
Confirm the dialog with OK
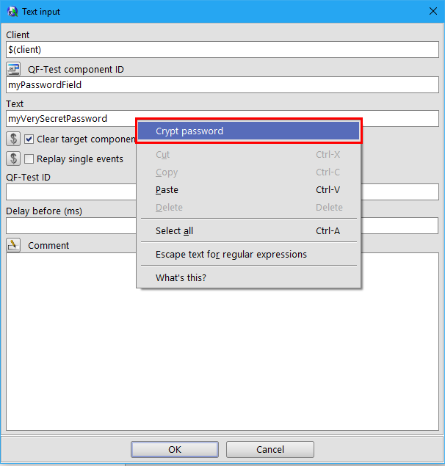[175, 449]
